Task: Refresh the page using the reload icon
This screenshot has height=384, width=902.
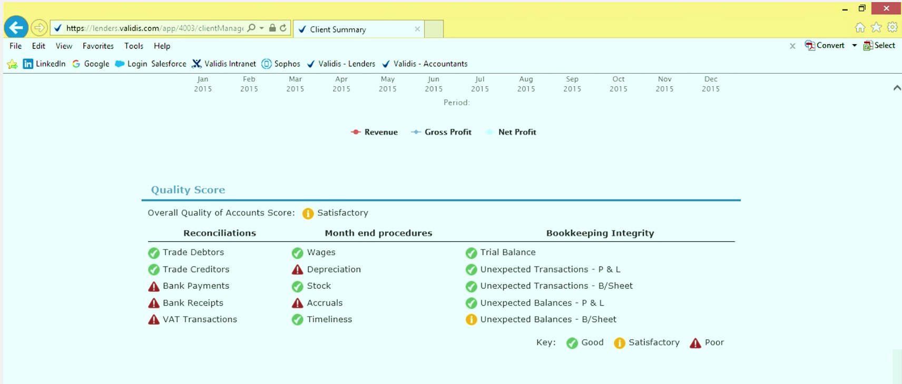Action: [283, 28]
